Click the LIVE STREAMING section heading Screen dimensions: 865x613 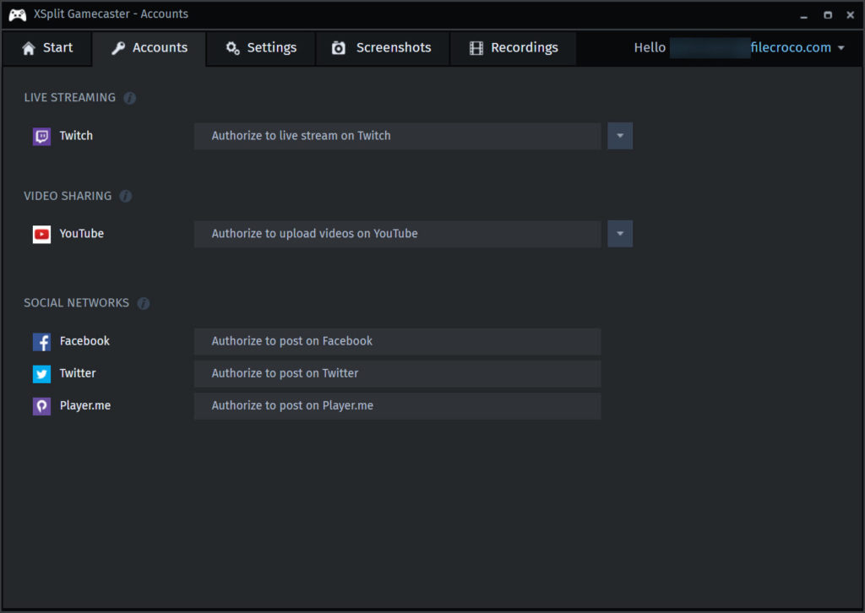[x=70, y=98]
